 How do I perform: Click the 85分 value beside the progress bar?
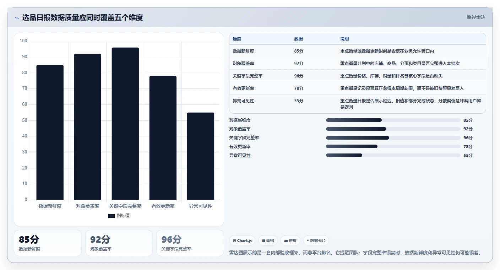[x=468, y=120]
